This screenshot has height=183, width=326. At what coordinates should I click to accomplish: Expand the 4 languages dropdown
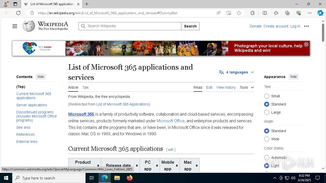(236, 72)
